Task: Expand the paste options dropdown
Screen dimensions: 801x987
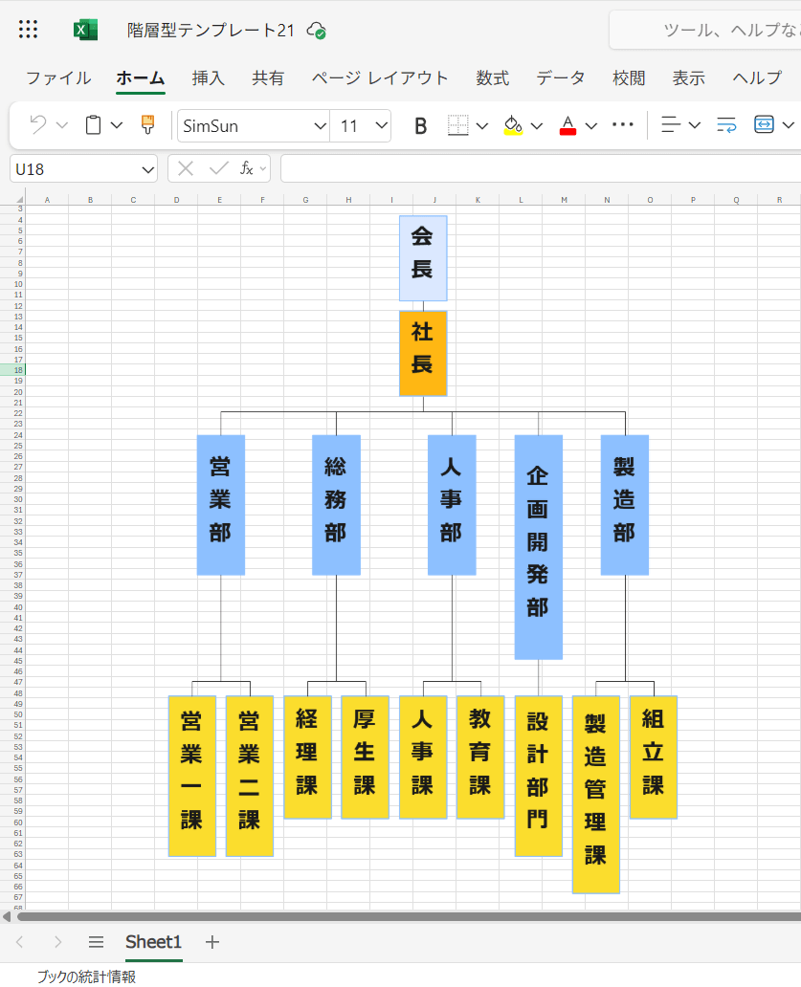Action: (x=117, y=125)
